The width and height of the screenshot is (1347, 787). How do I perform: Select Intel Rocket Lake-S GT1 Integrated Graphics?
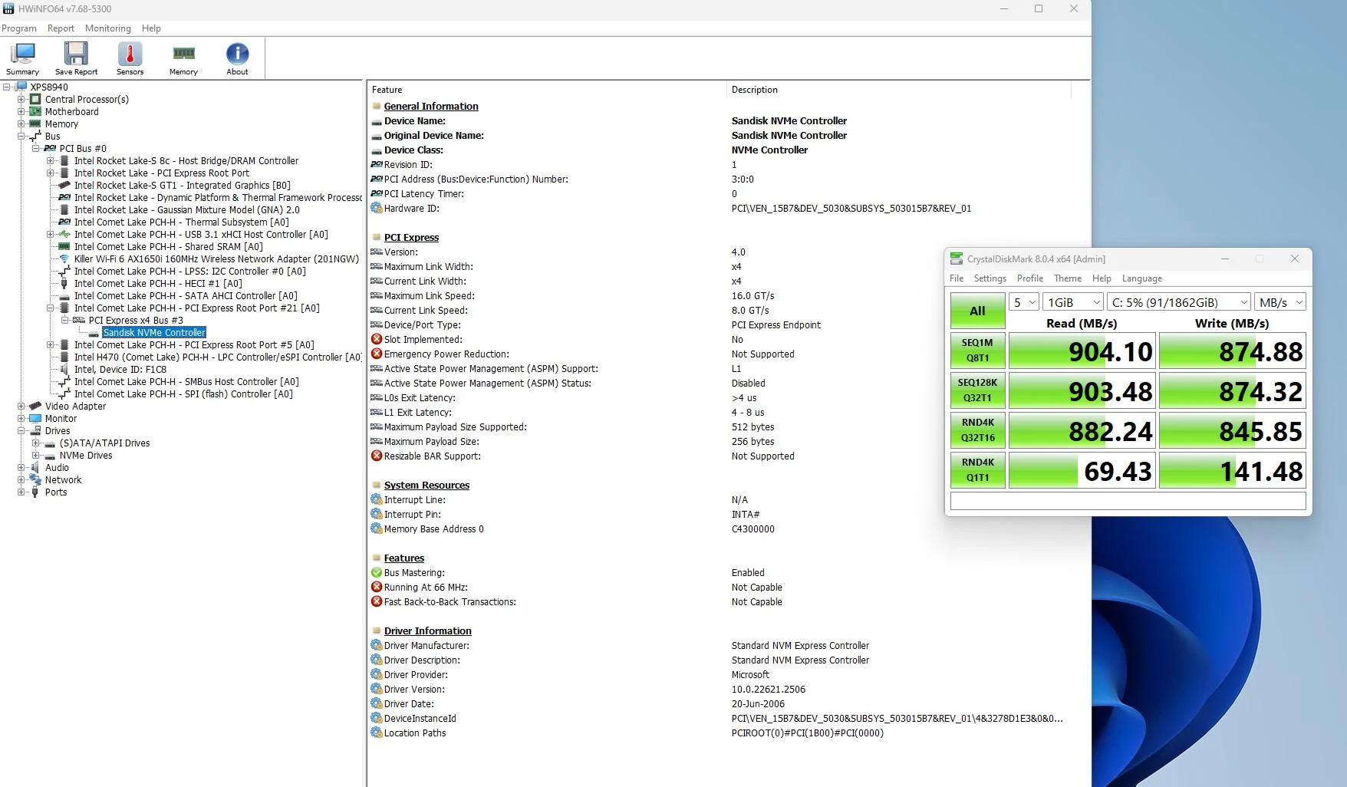(183, 186)
